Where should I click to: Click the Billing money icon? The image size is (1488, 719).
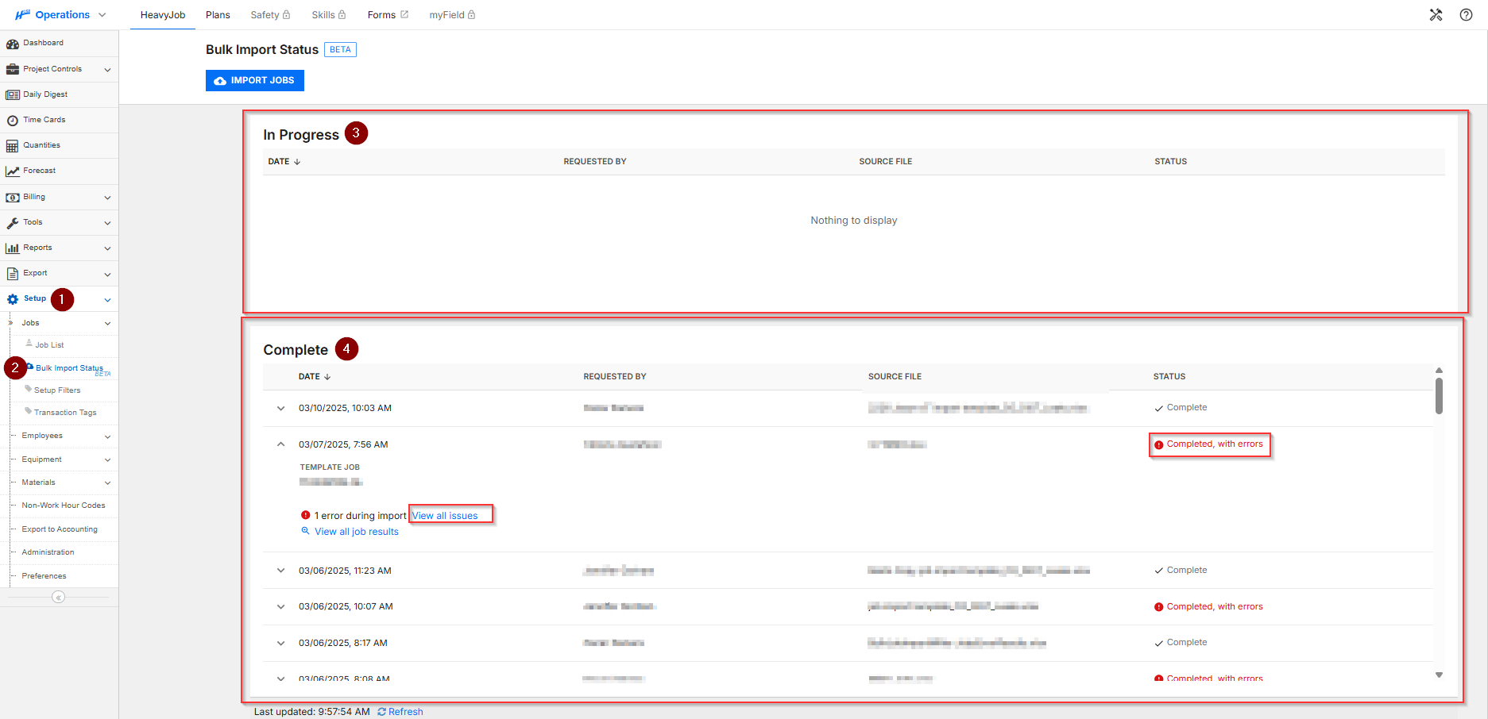pyautogui.click(x=13, y=198)
